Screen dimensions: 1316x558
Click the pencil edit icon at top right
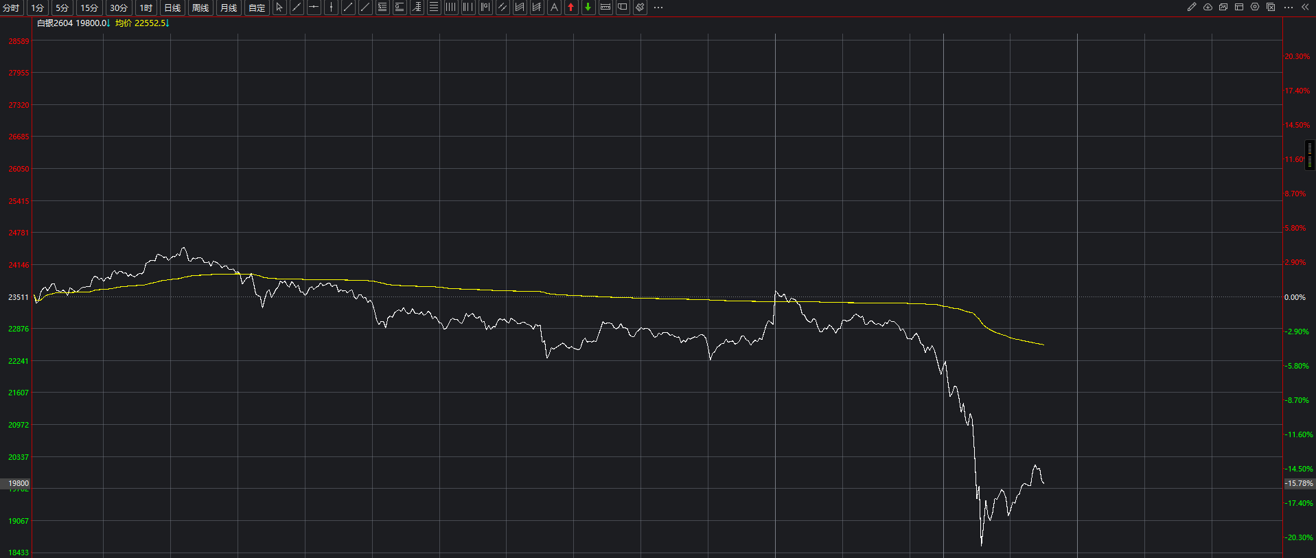(x=1192, y=8)
